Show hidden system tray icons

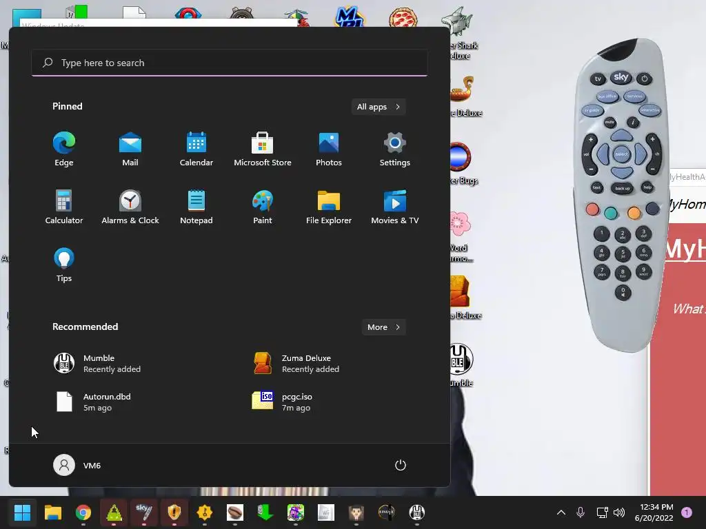561,512
